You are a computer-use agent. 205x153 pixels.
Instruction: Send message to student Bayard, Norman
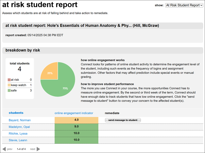123,120
